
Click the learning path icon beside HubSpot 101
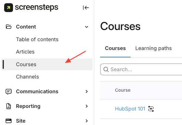pos(151,109)
